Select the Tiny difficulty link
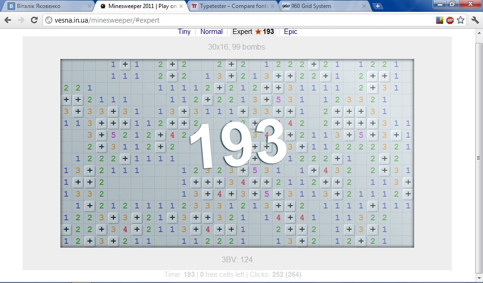Image resolution: width=483 pixels, height=283 pixels. [184, 32]
